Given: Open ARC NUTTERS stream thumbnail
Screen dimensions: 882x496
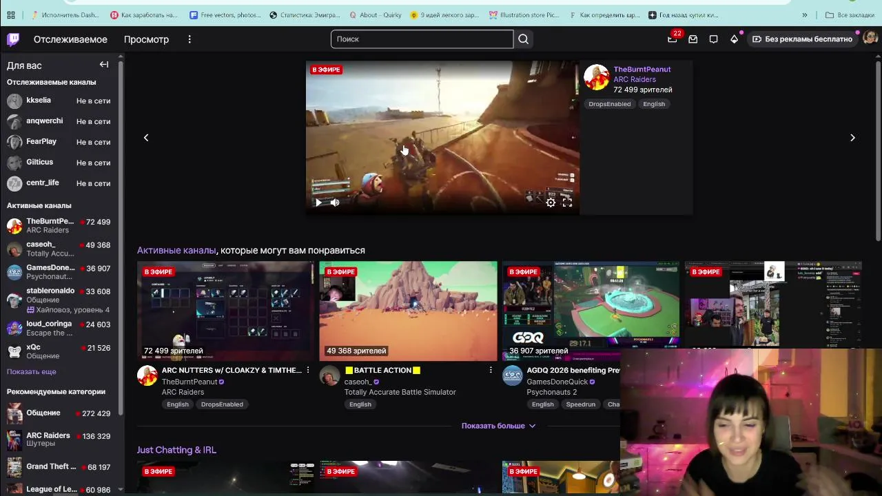Looking at the screenshot, I should point(225,311).
